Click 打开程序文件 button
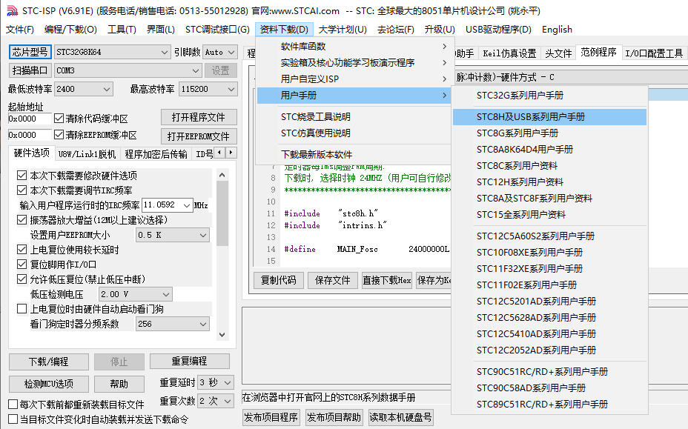This screenshot has width=688, height=429. (199, 117)
